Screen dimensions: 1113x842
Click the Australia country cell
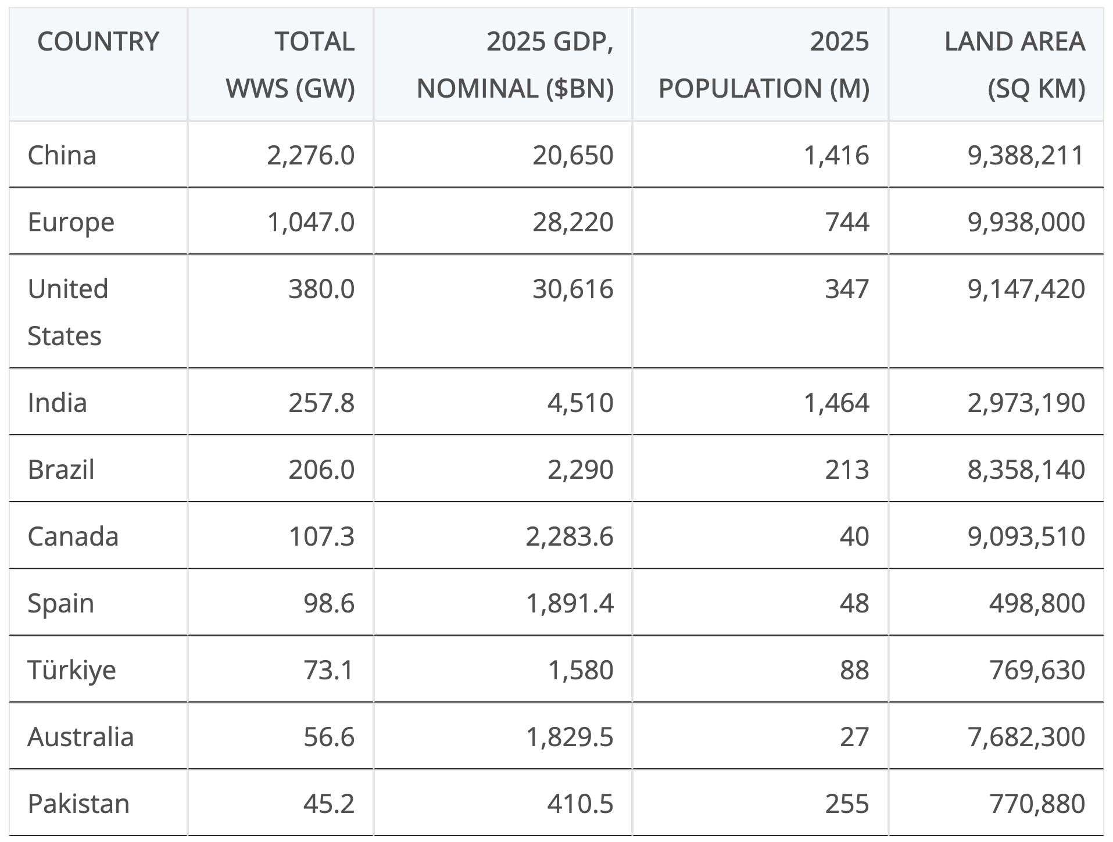click(81, 737)
